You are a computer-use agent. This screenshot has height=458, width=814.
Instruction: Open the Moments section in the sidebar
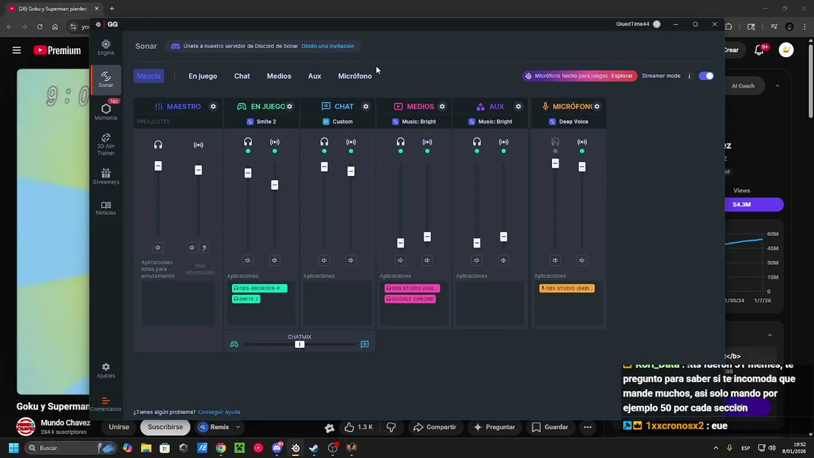point(106,111)
